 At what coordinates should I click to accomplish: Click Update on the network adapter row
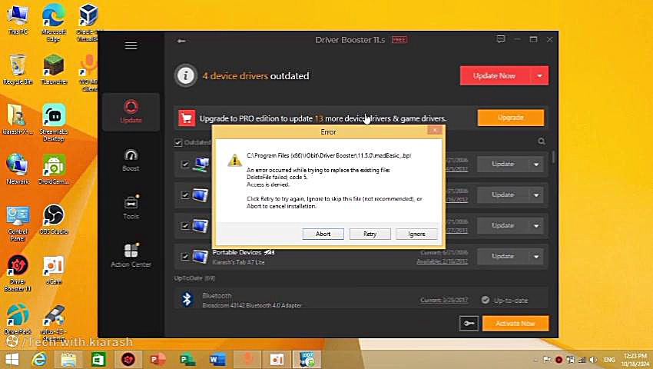[502, 165]
